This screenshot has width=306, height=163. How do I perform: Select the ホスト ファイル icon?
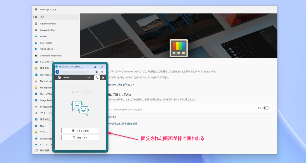[x=36, y=94]
